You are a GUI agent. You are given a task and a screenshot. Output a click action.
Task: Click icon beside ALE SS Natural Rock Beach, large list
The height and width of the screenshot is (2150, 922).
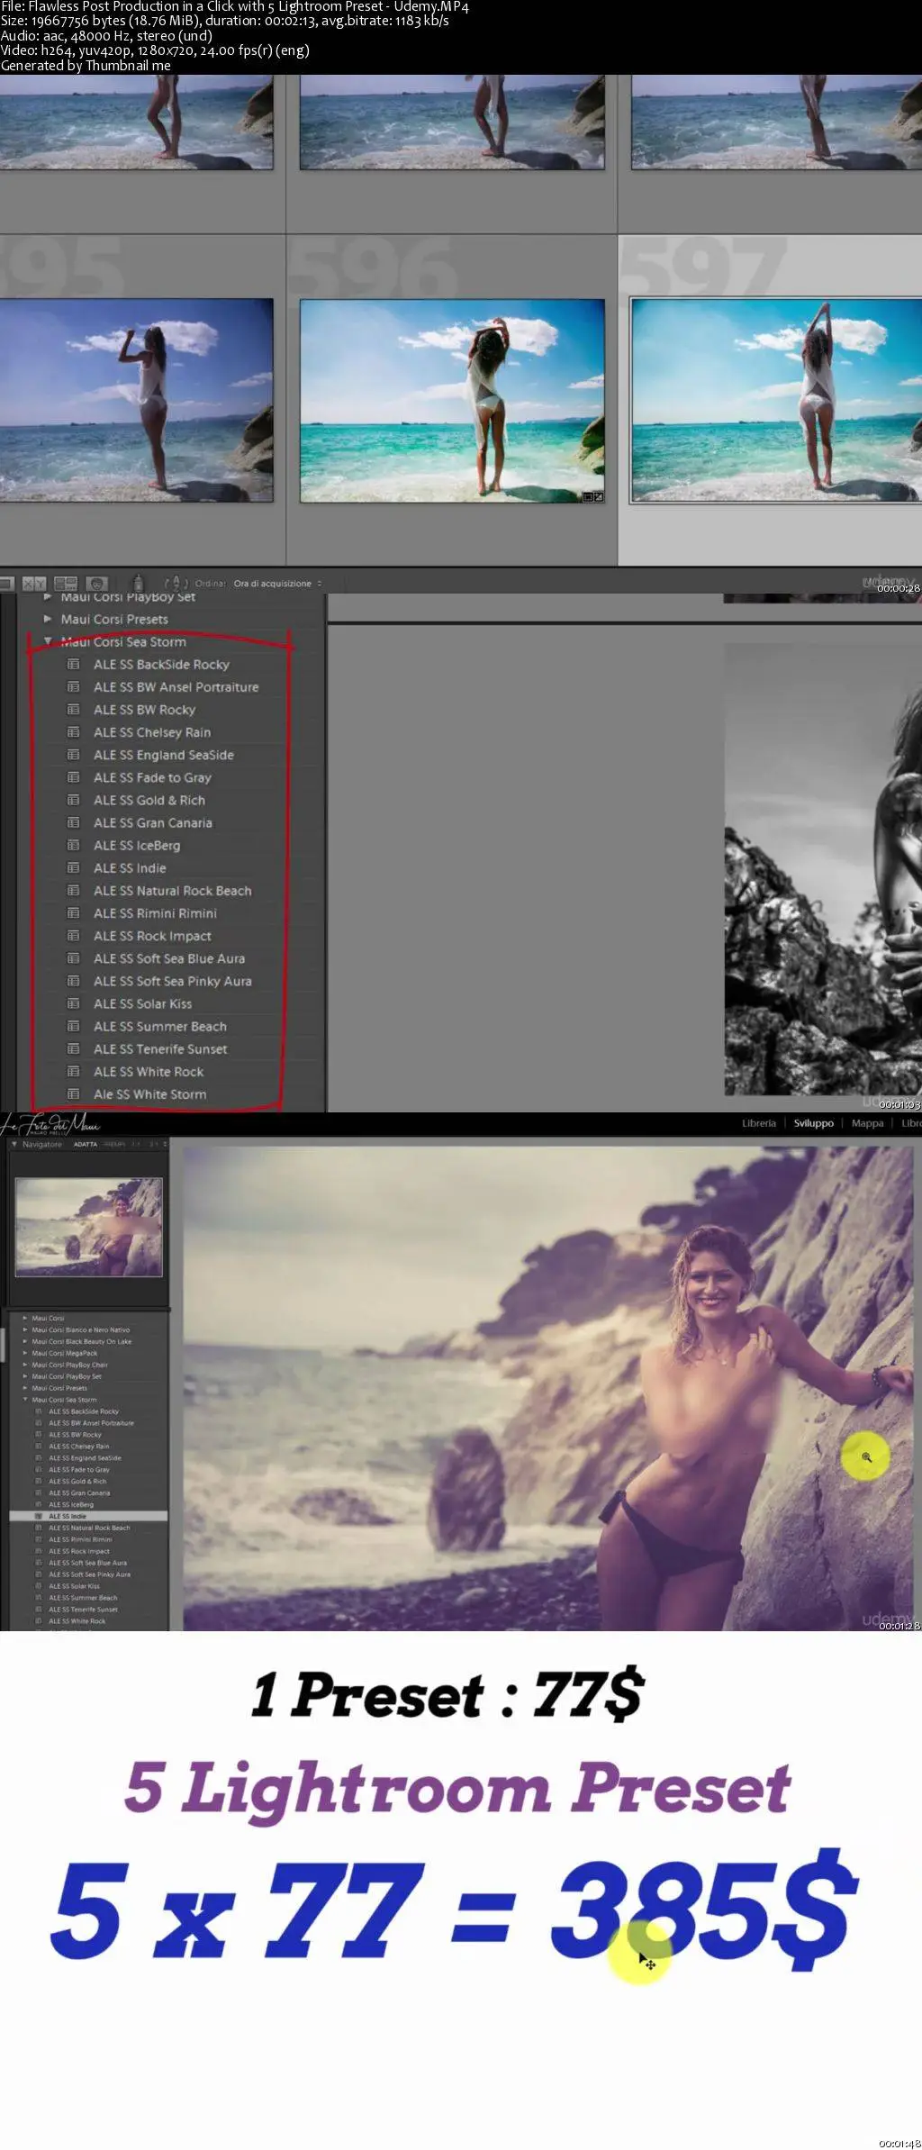[x=74, y=891]
